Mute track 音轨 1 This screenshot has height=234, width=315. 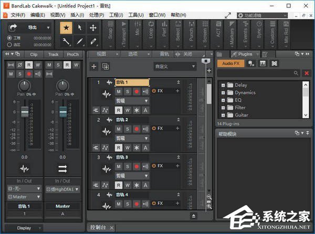(x=119, y=91)
